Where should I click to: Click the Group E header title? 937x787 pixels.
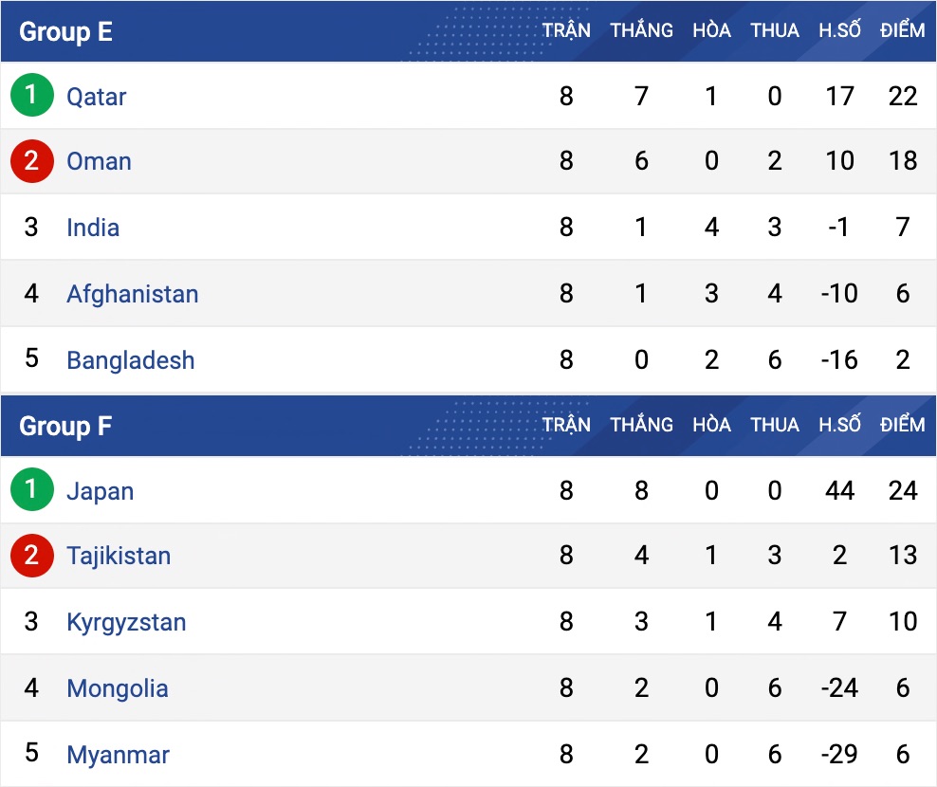click(x=65, y=31)
